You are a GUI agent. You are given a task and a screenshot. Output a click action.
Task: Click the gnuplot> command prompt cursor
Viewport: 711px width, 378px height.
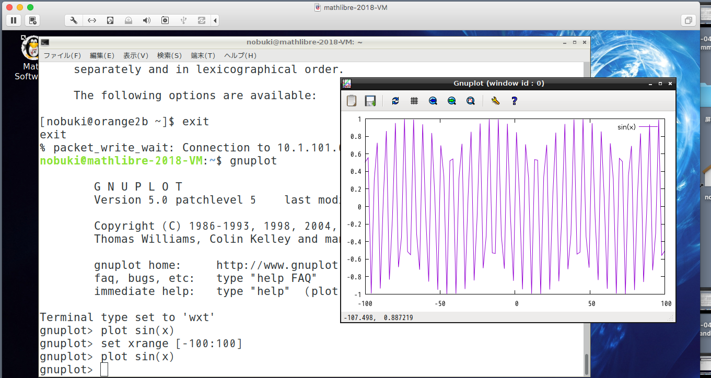[104, 370]
